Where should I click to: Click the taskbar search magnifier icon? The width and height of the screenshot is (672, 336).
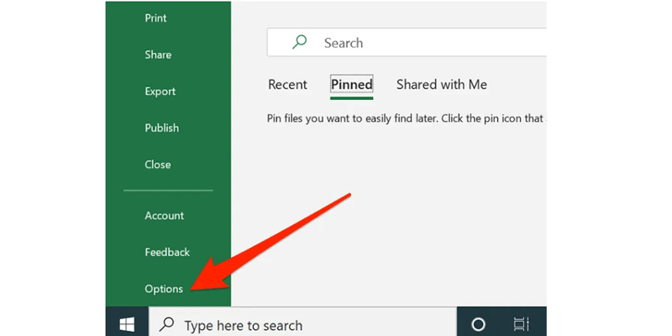168,324
